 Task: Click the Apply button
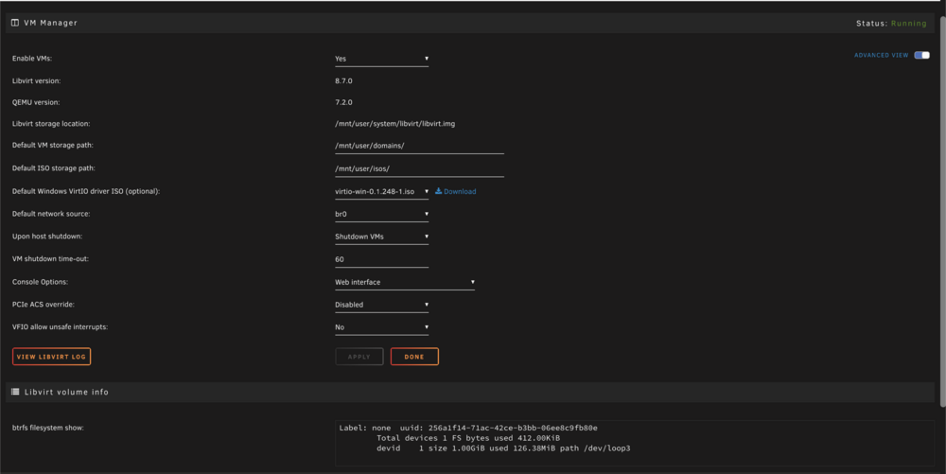tap(359, 357)
